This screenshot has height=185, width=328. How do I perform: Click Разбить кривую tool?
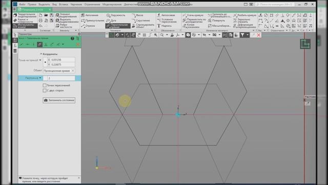(245, 15)
